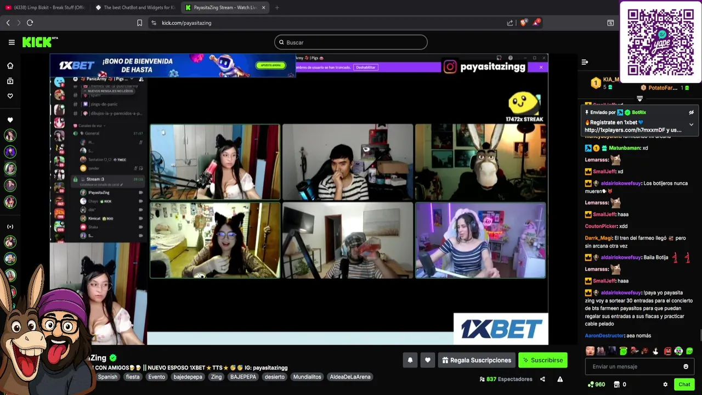Click the green Suscribirse button
The height and width of the screenshot is (395, 702).
[542, 360]
